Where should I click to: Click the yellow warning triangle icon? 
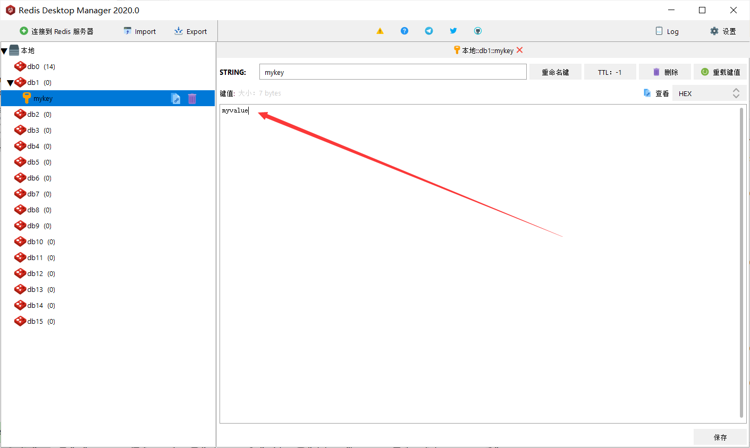(x=380, y=31)
